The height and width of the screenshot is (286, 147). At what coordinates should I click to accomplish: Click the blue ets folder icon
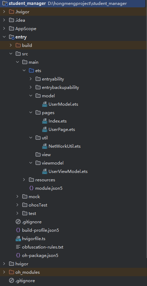pos(31,71)
